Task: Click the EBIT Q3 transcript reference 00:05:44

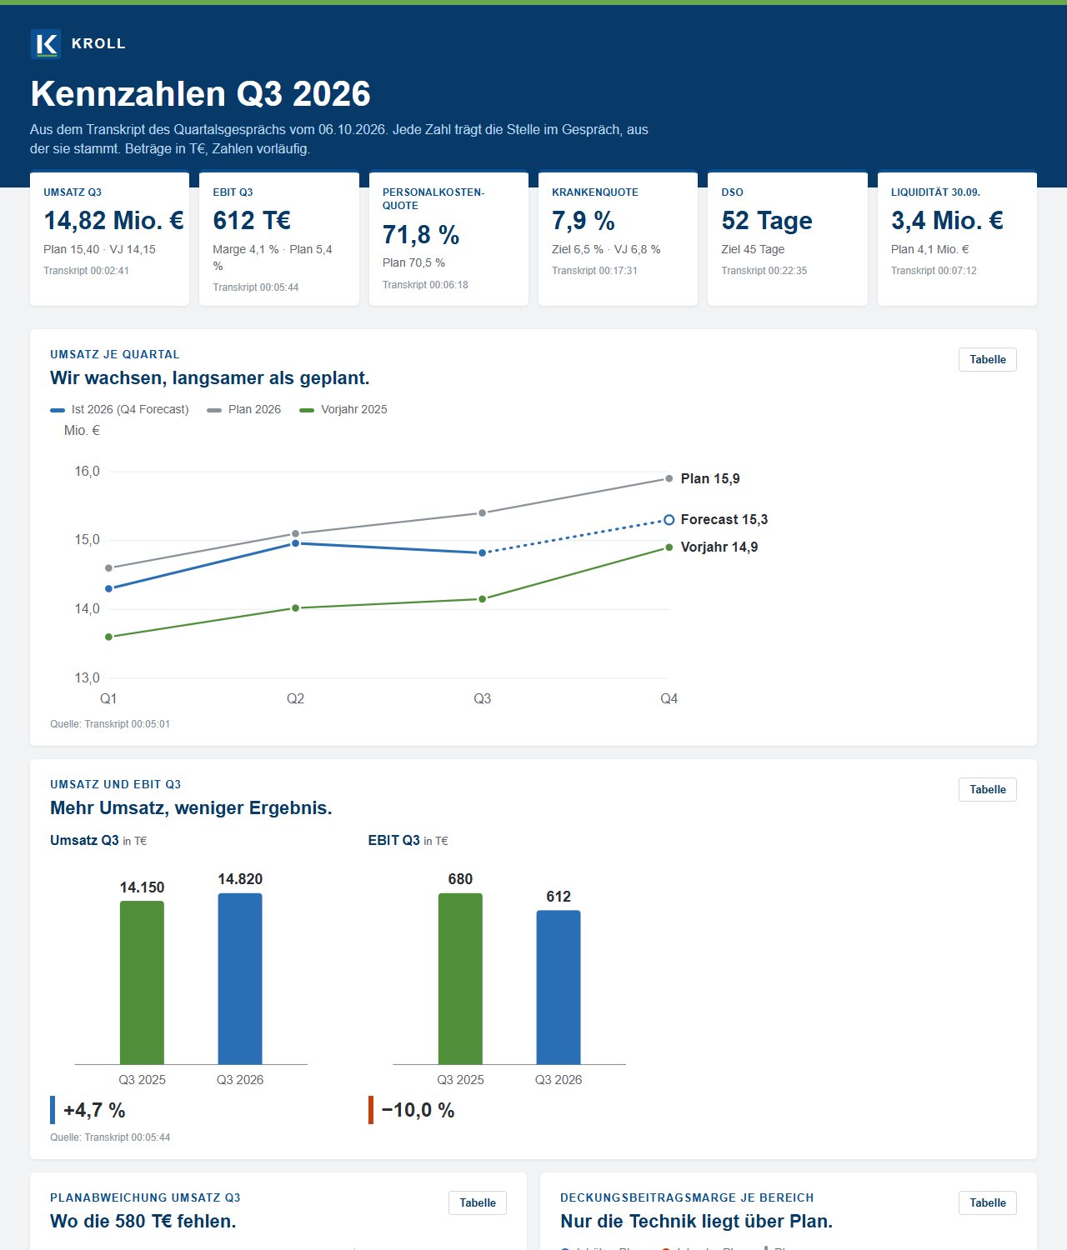Action: point(255,287)
